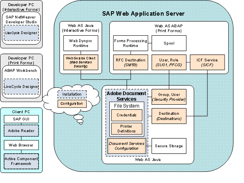Click the Destination (Destinations) box
This screenshot has height=183, width=244.
pos(168,116)
